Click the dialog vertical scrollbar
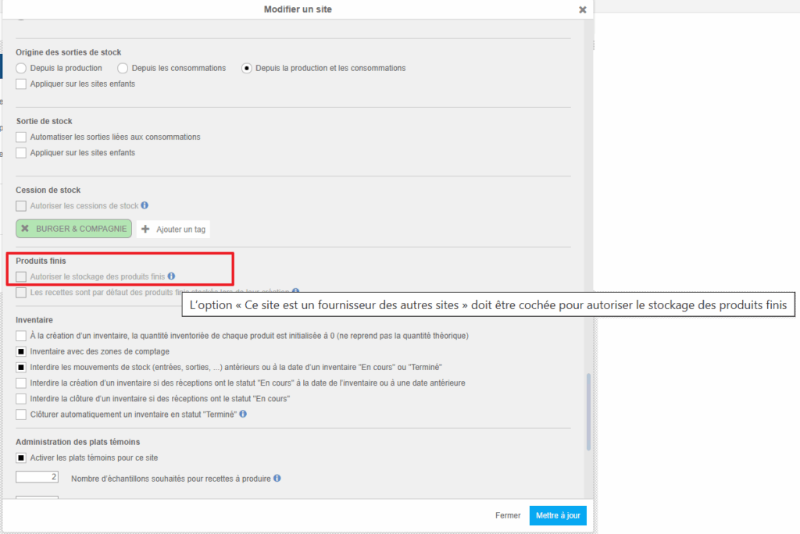This screenshot has width=800, height=534. 588,411
